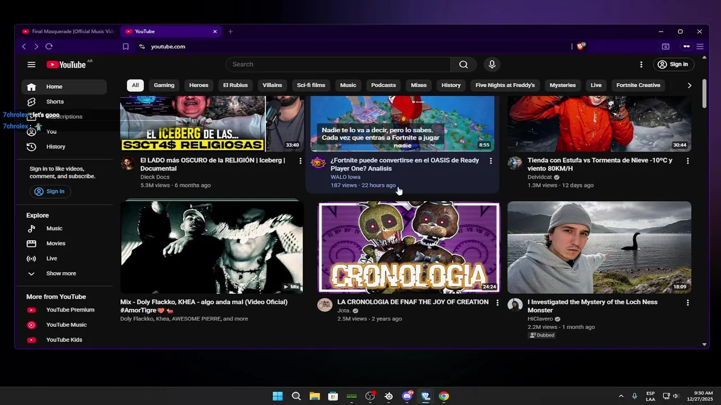Click HiClavero channel avatar
Viewport: 721px width, 405px height.
tap(515, 305)
